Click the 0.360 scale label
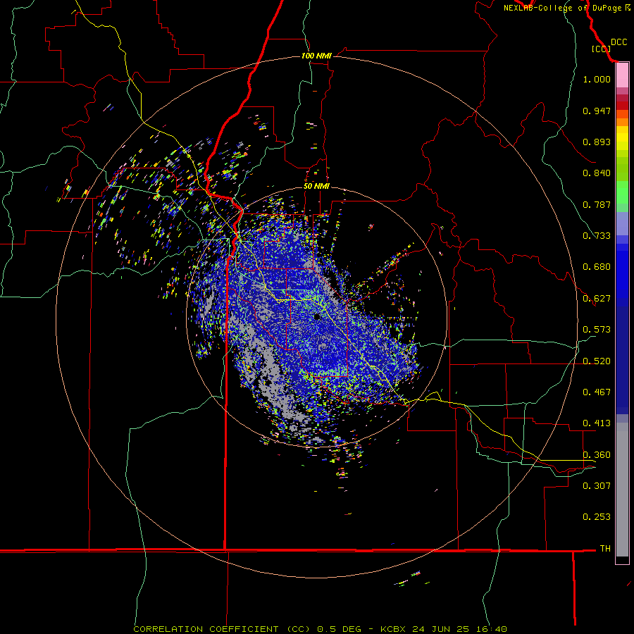The image size is (634, 634). pos(597,454)
